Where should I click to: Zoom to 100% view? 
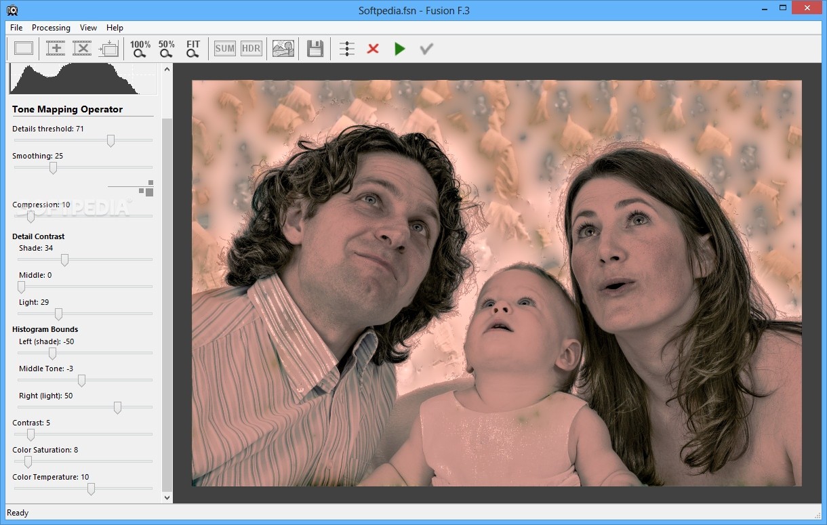coord(140,48)
